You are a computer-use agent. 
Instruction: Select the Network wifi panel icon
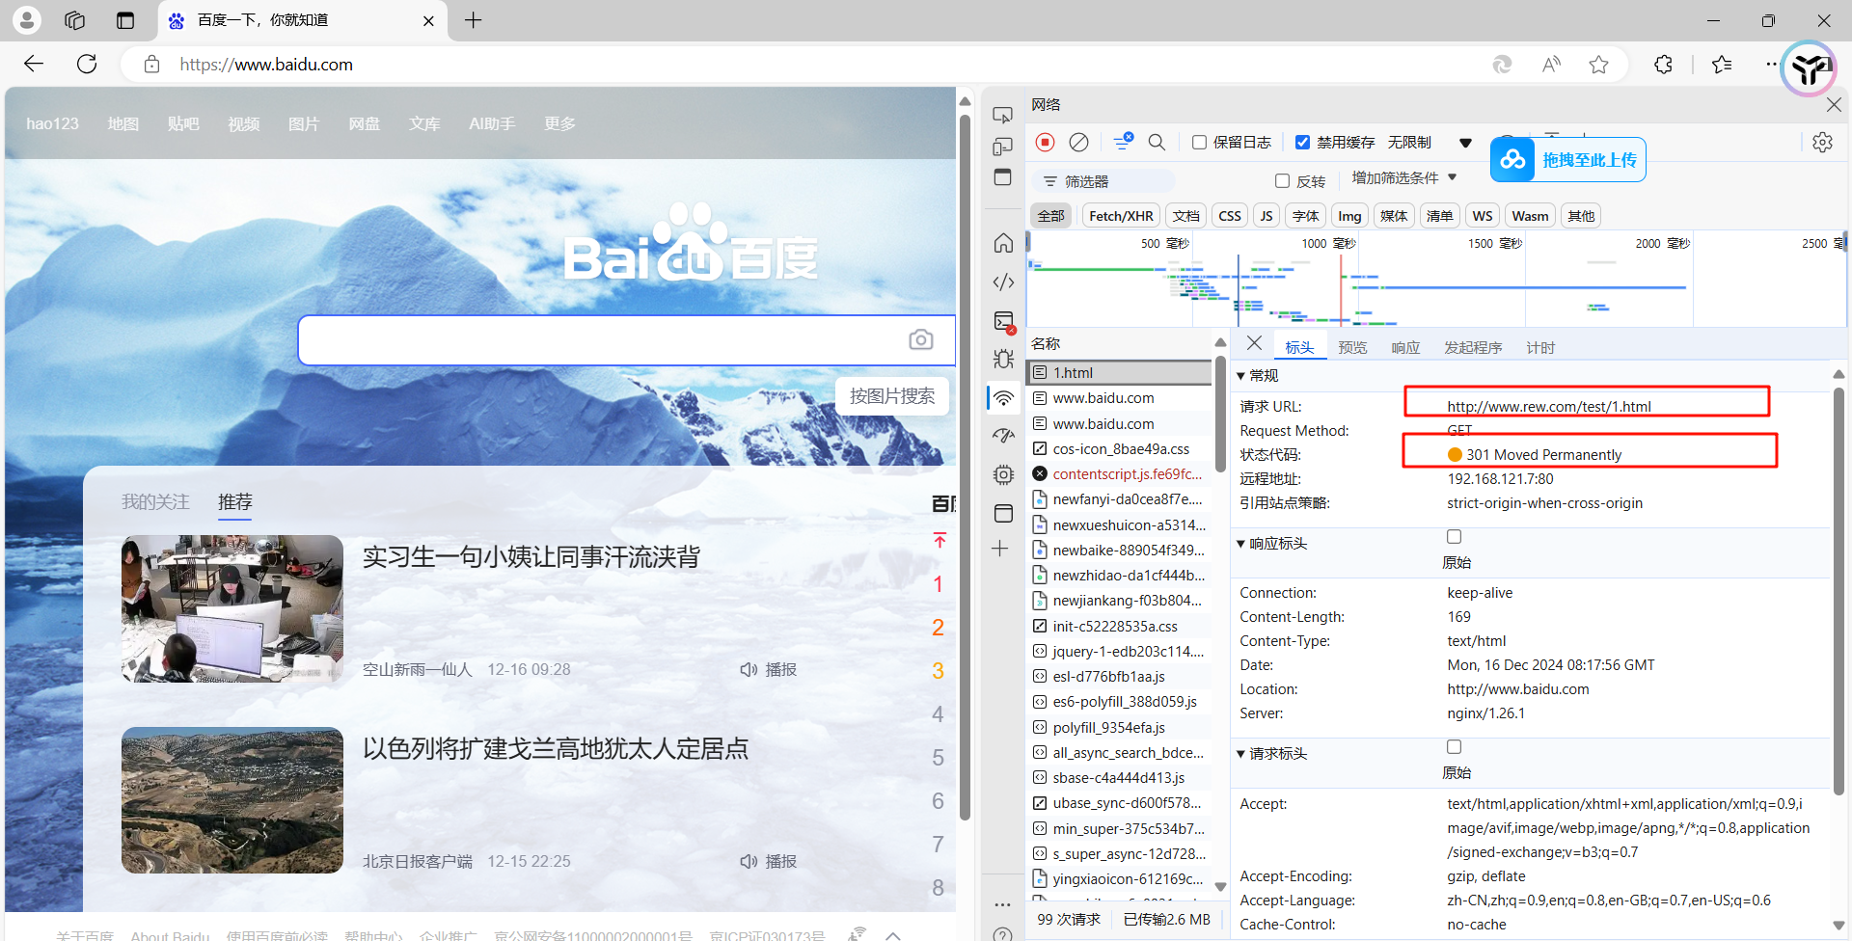pyautogui.click(x=1003, y=397)
